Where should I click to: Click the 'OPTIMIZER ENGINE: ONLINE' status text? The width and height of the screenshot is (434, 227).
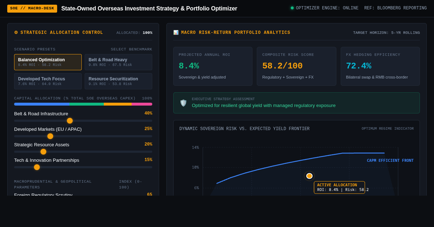(x=327, y=8)
